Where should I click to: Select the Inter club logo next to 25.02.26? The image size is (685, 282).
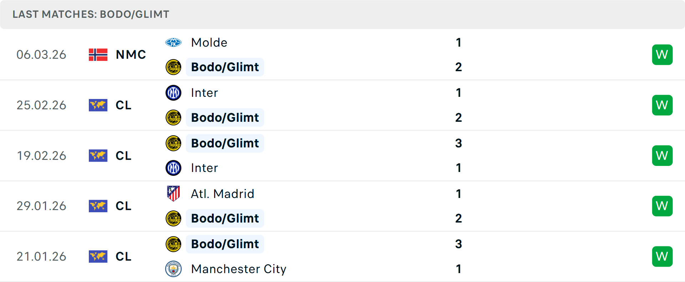[x=173, y=93]
